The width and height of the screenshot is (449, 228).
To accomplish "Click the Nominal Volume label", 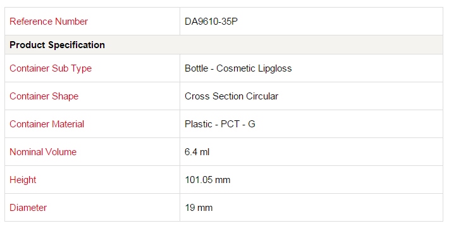I will pyautogui.click(x=43, y=152).
